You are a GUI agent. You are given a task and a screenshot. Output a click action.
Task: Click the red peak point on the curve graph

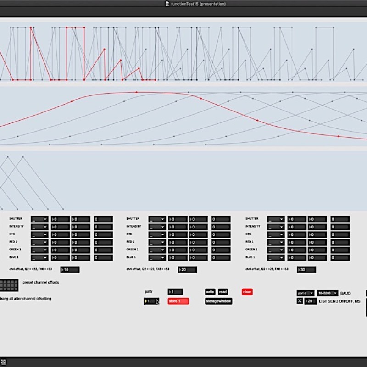[136, 92]
